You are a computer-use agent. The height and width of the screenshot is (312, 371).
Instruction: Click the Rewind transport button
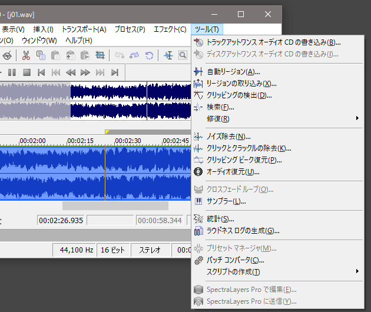[x=71, y=72]
